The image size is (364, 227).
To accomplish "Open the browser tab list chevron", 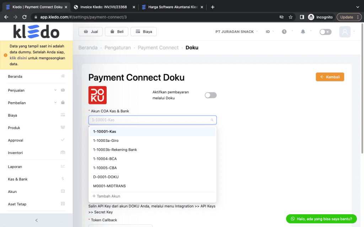I will 358,7.
